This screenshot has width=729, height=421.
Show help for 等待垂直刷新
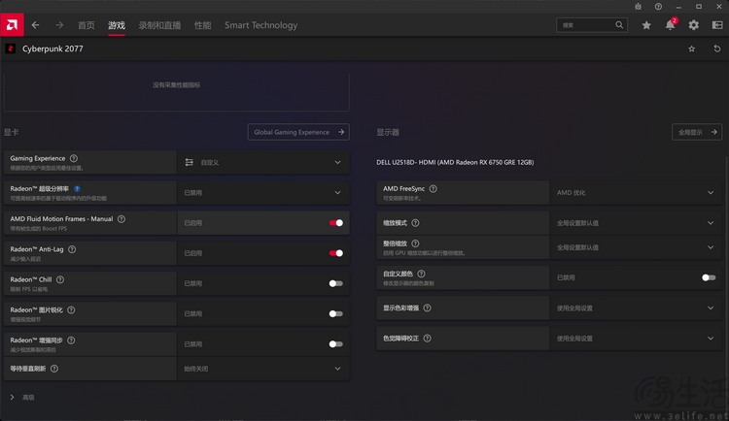(x=54, y=369)
